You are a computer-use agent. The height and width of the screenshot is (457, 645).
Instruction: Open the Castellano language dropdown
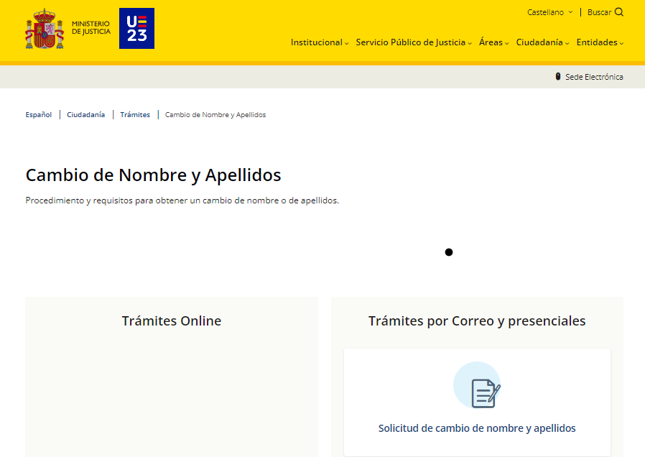pyautogui.click(x=549, y=12)
